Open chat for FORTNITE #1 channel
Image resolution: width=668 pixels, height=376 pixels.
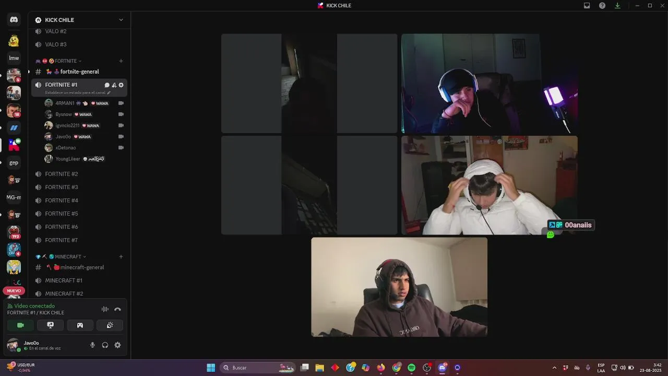(107, 85)
